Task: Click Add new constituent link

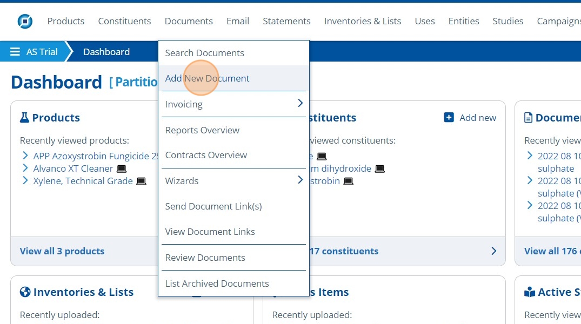Action: pos(477,118)
